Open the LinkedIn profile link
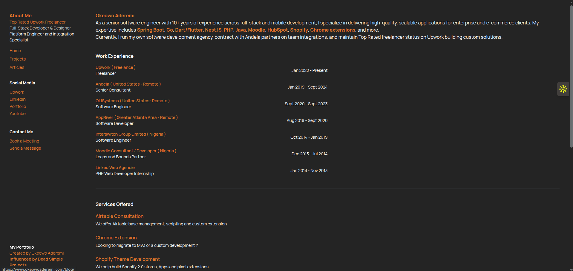573x271 pixels. (18, 99)
